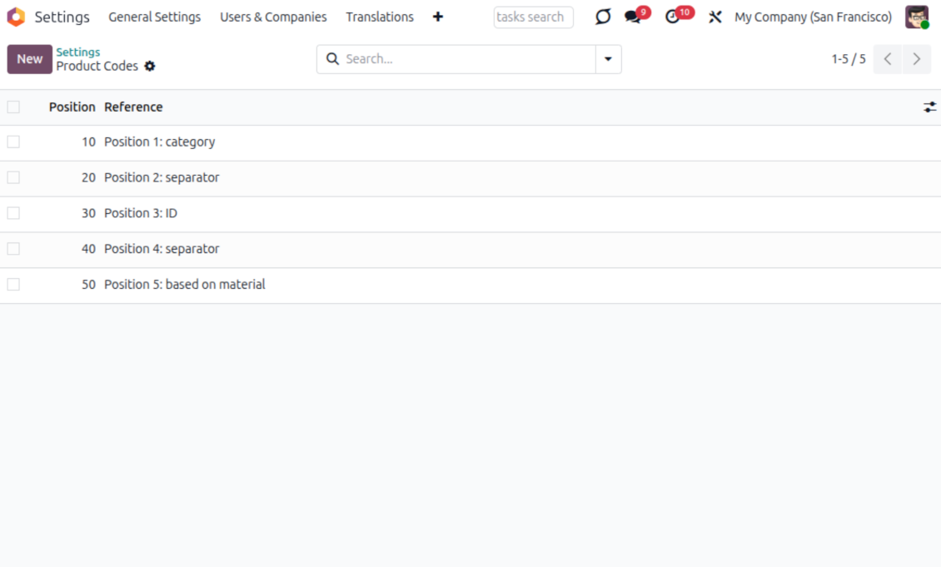Click the debug tools wrench icon
941x567 pixels.
pos(714,17)
